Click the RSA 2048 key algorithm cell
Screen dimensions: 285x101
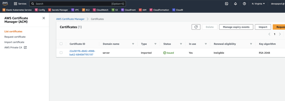point(264,53)
